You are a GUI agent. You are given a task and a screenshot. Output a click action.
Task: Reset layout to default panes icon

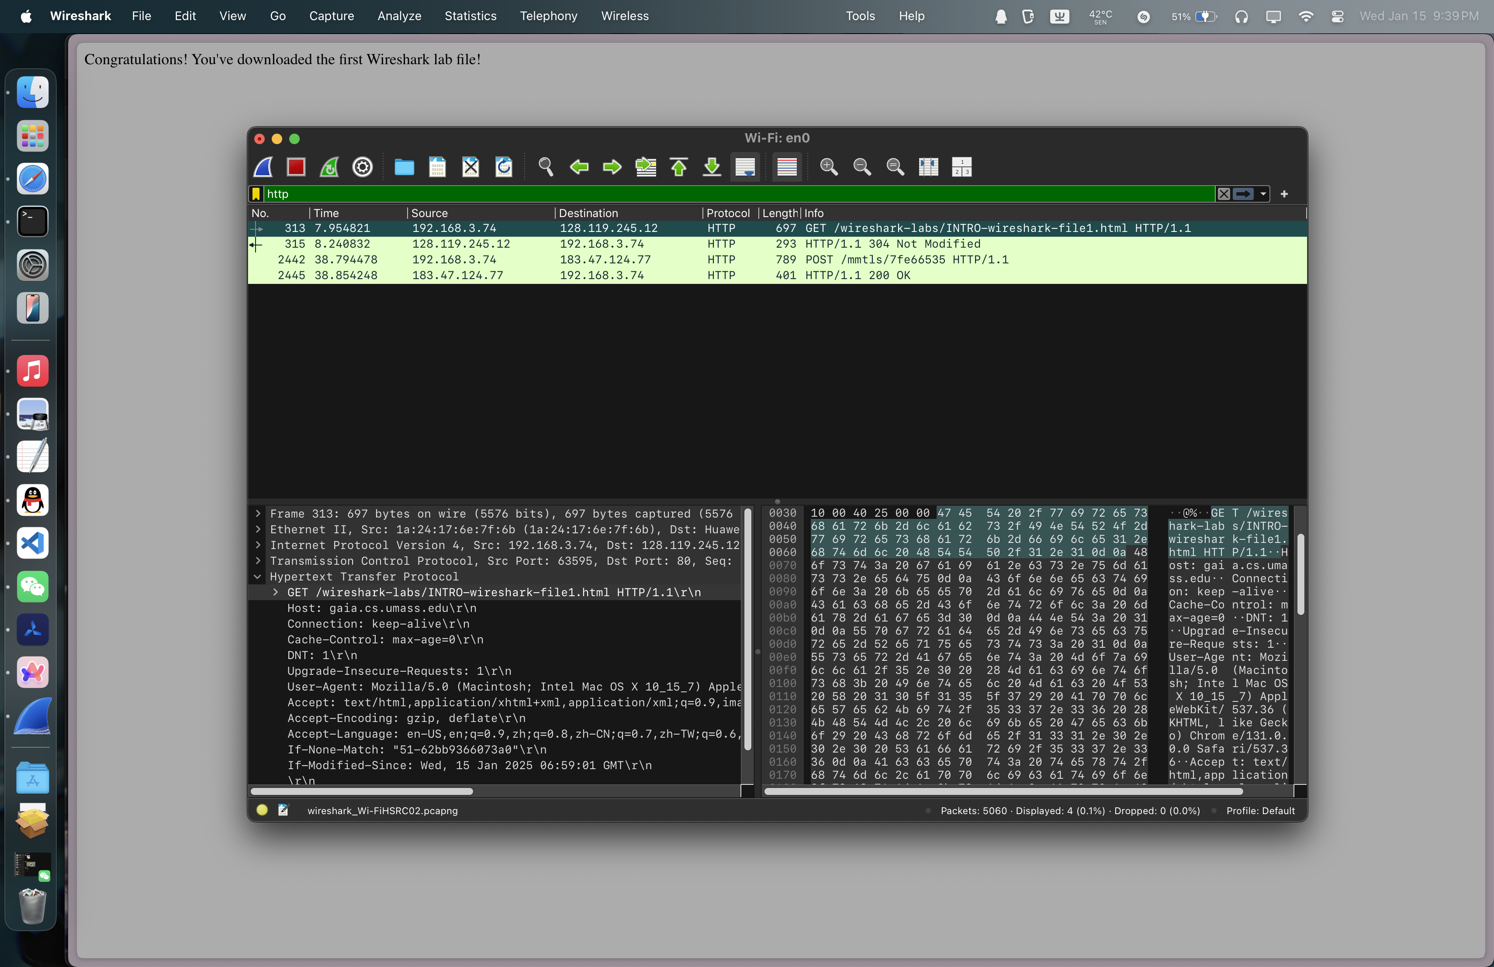coord(961,167)
